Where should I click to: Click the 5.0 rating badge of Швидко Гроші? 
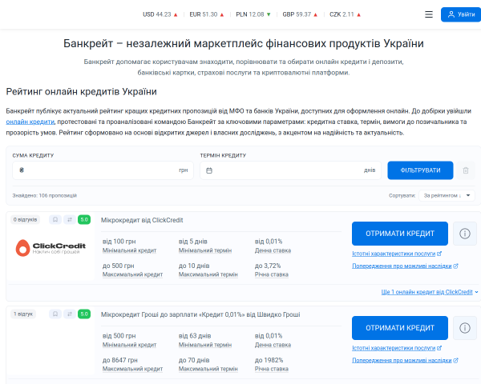pyautogui.click(x=84, y=314)
